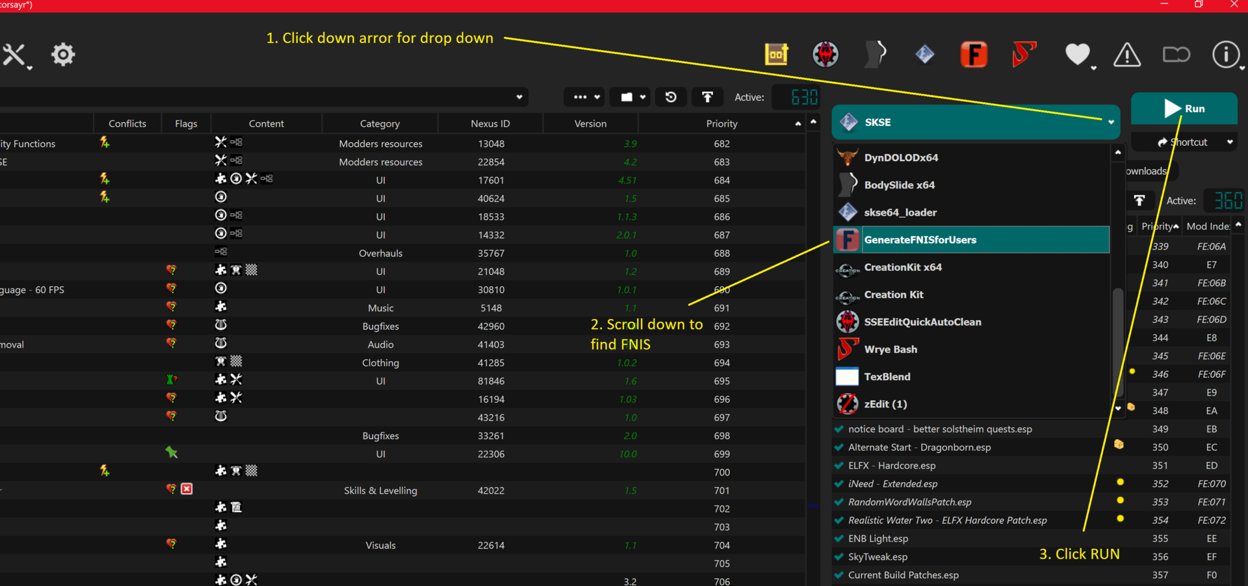
Task: Click the restore backup icon above the mod list
Action: point(671,97)
